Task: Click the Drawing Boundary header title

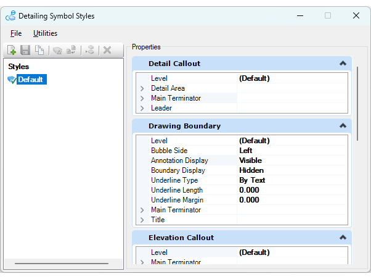Action: pos(184,126)
